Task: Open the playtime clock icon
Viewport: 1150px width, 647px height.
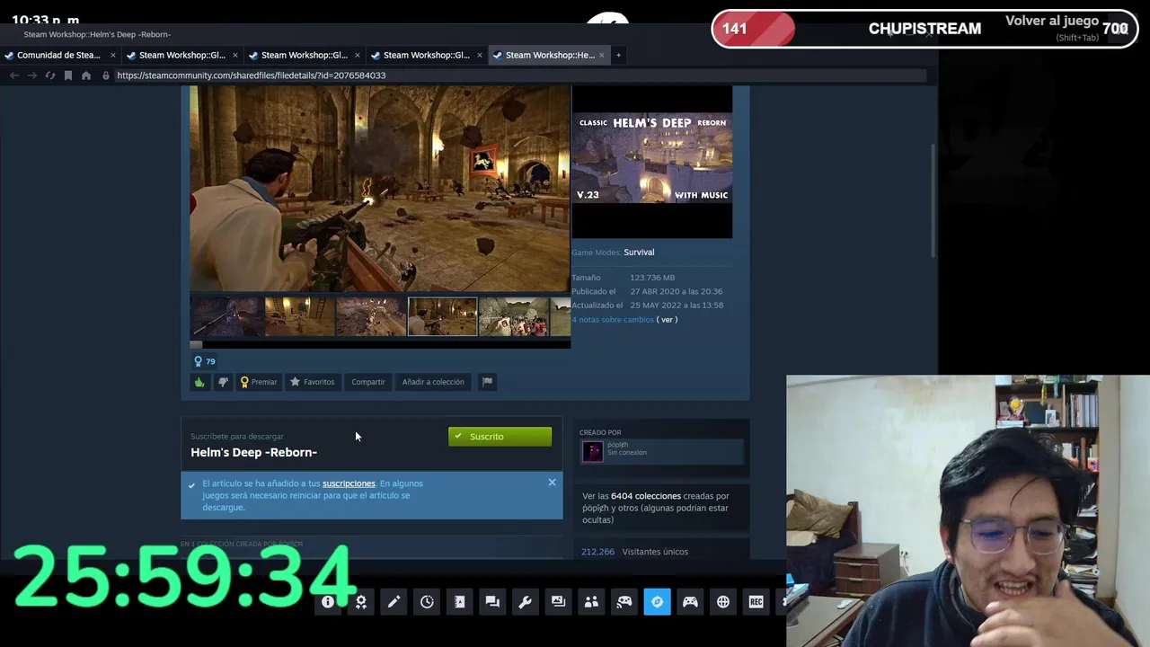Action: (x=427, y=602)
